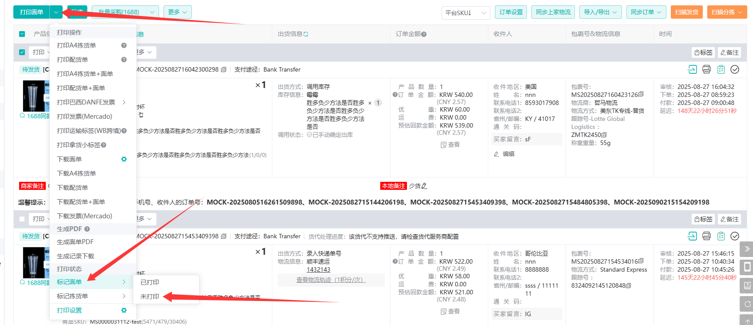The height and width of the screenshot is (325, 753).
Task: Click the help icon beside 订单金额 header
Action: (x=424, y=34)
